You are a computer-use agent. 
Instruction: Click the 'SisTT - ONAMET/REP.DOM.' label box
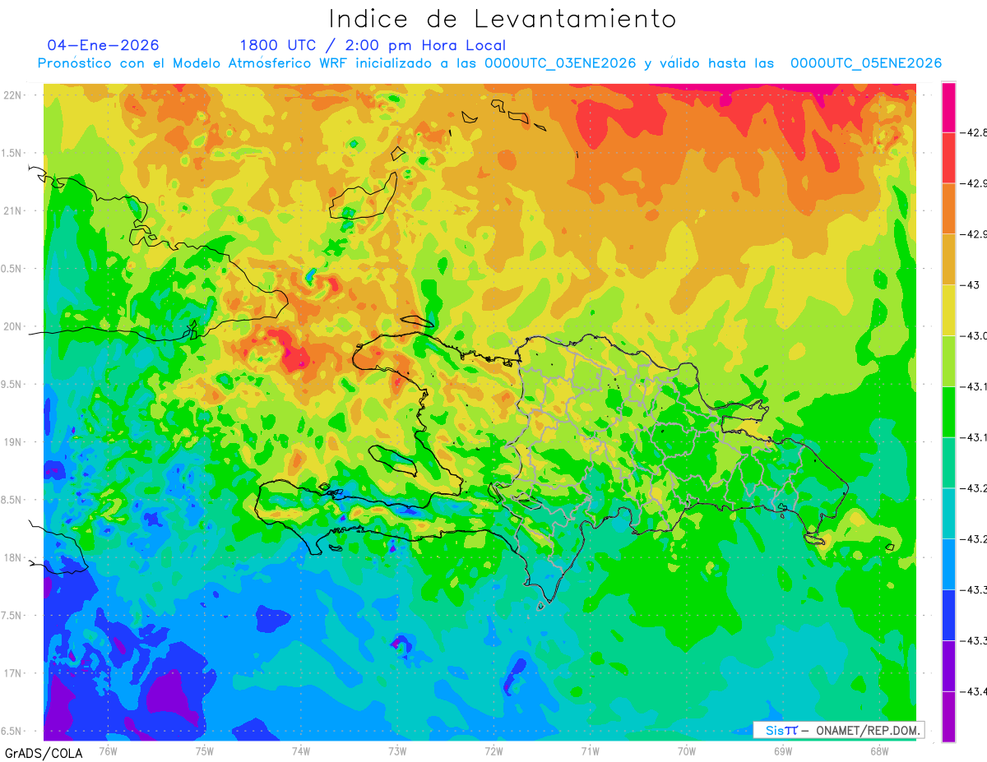pyautogui.click(x=839, y=730)
